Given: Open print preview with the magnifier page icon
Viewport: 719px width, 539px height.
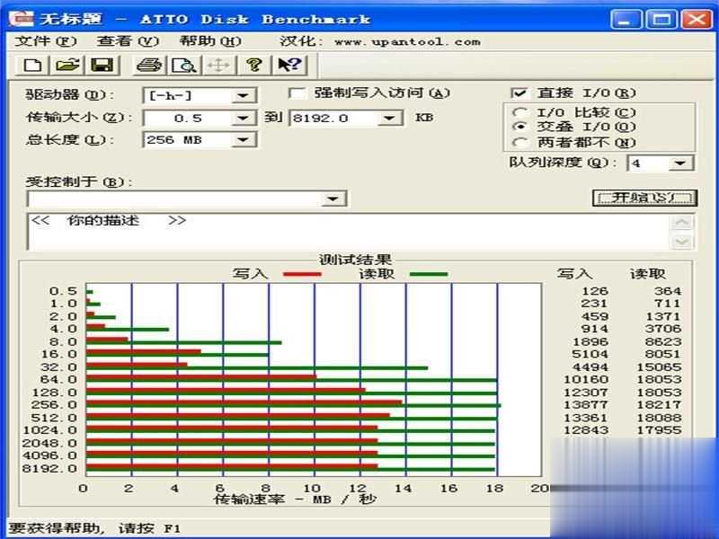Looking at the screenshot, I should pos(184,65).
